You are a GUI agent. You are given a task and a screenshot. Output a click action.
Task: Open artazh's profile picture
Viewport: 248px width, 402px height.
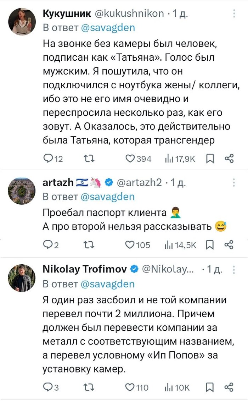click(22, 191)
